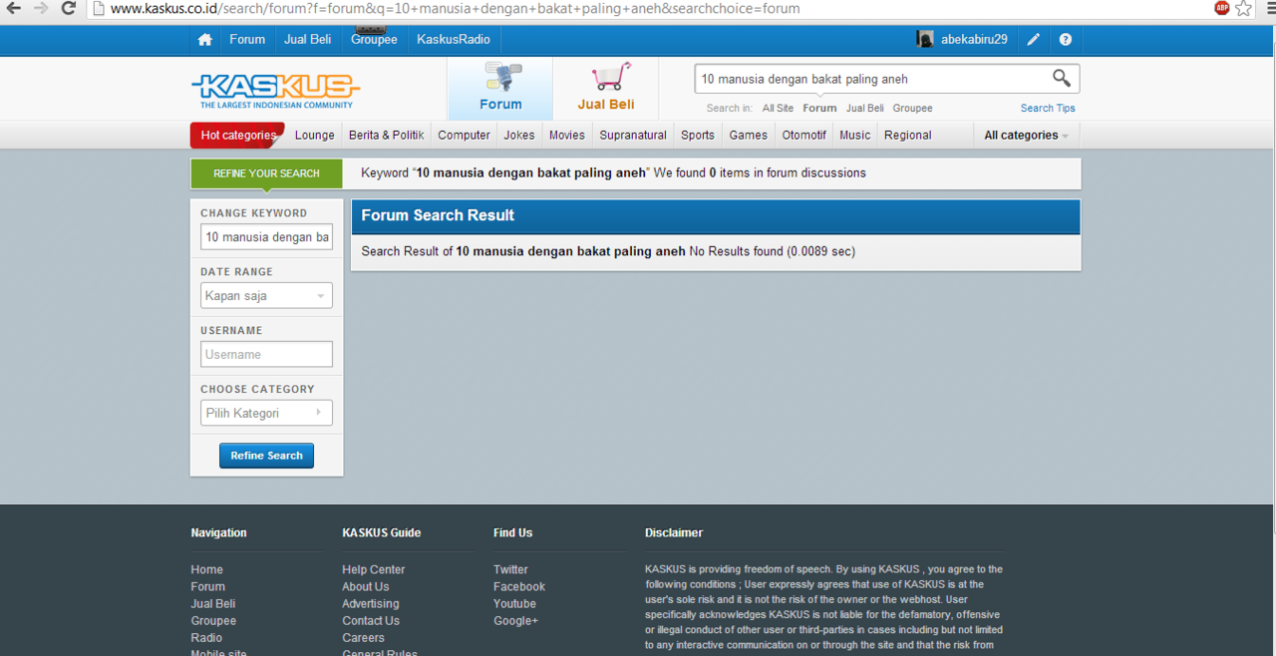Open the Facebook link under Find Us

(x=519, y=587)
